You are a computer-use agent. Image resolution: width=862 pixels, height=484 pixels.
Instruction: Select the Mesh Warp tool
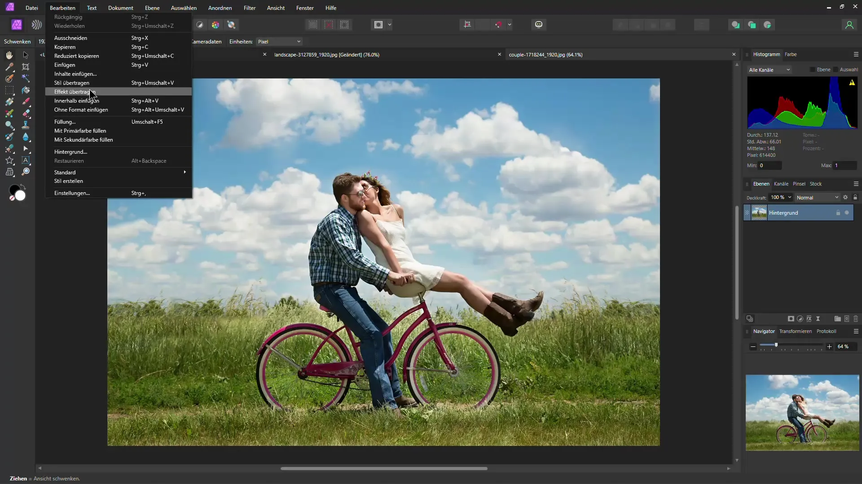(x=9, y=172)
